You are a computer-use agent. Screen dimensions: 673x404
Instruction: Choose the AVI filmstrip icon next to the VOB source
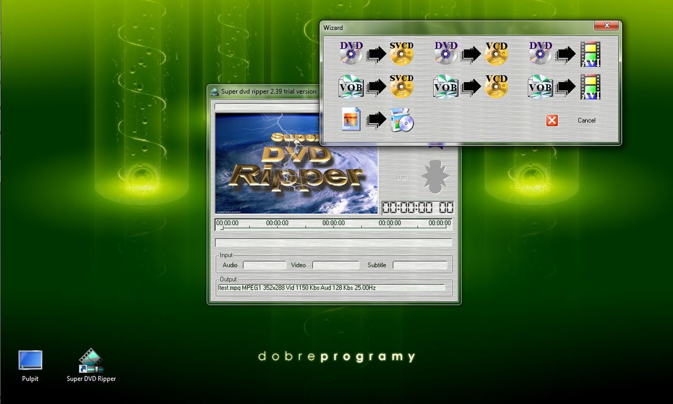pos(590,87)
